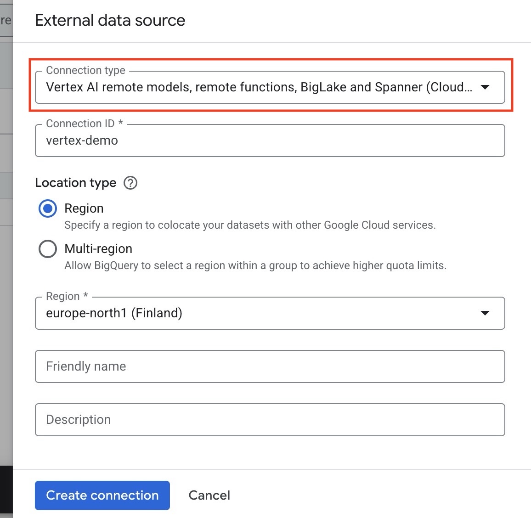Viewport: 531px width, 518px height.
Task: Click the "Specify a region to colocate" description
Action: pyautogui.click(x=250, y=225)
